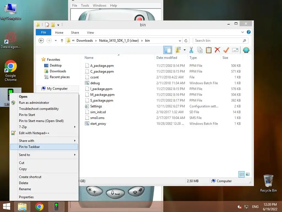
Task: Click the Forward navigation arrow
Action: coord(49,41)
